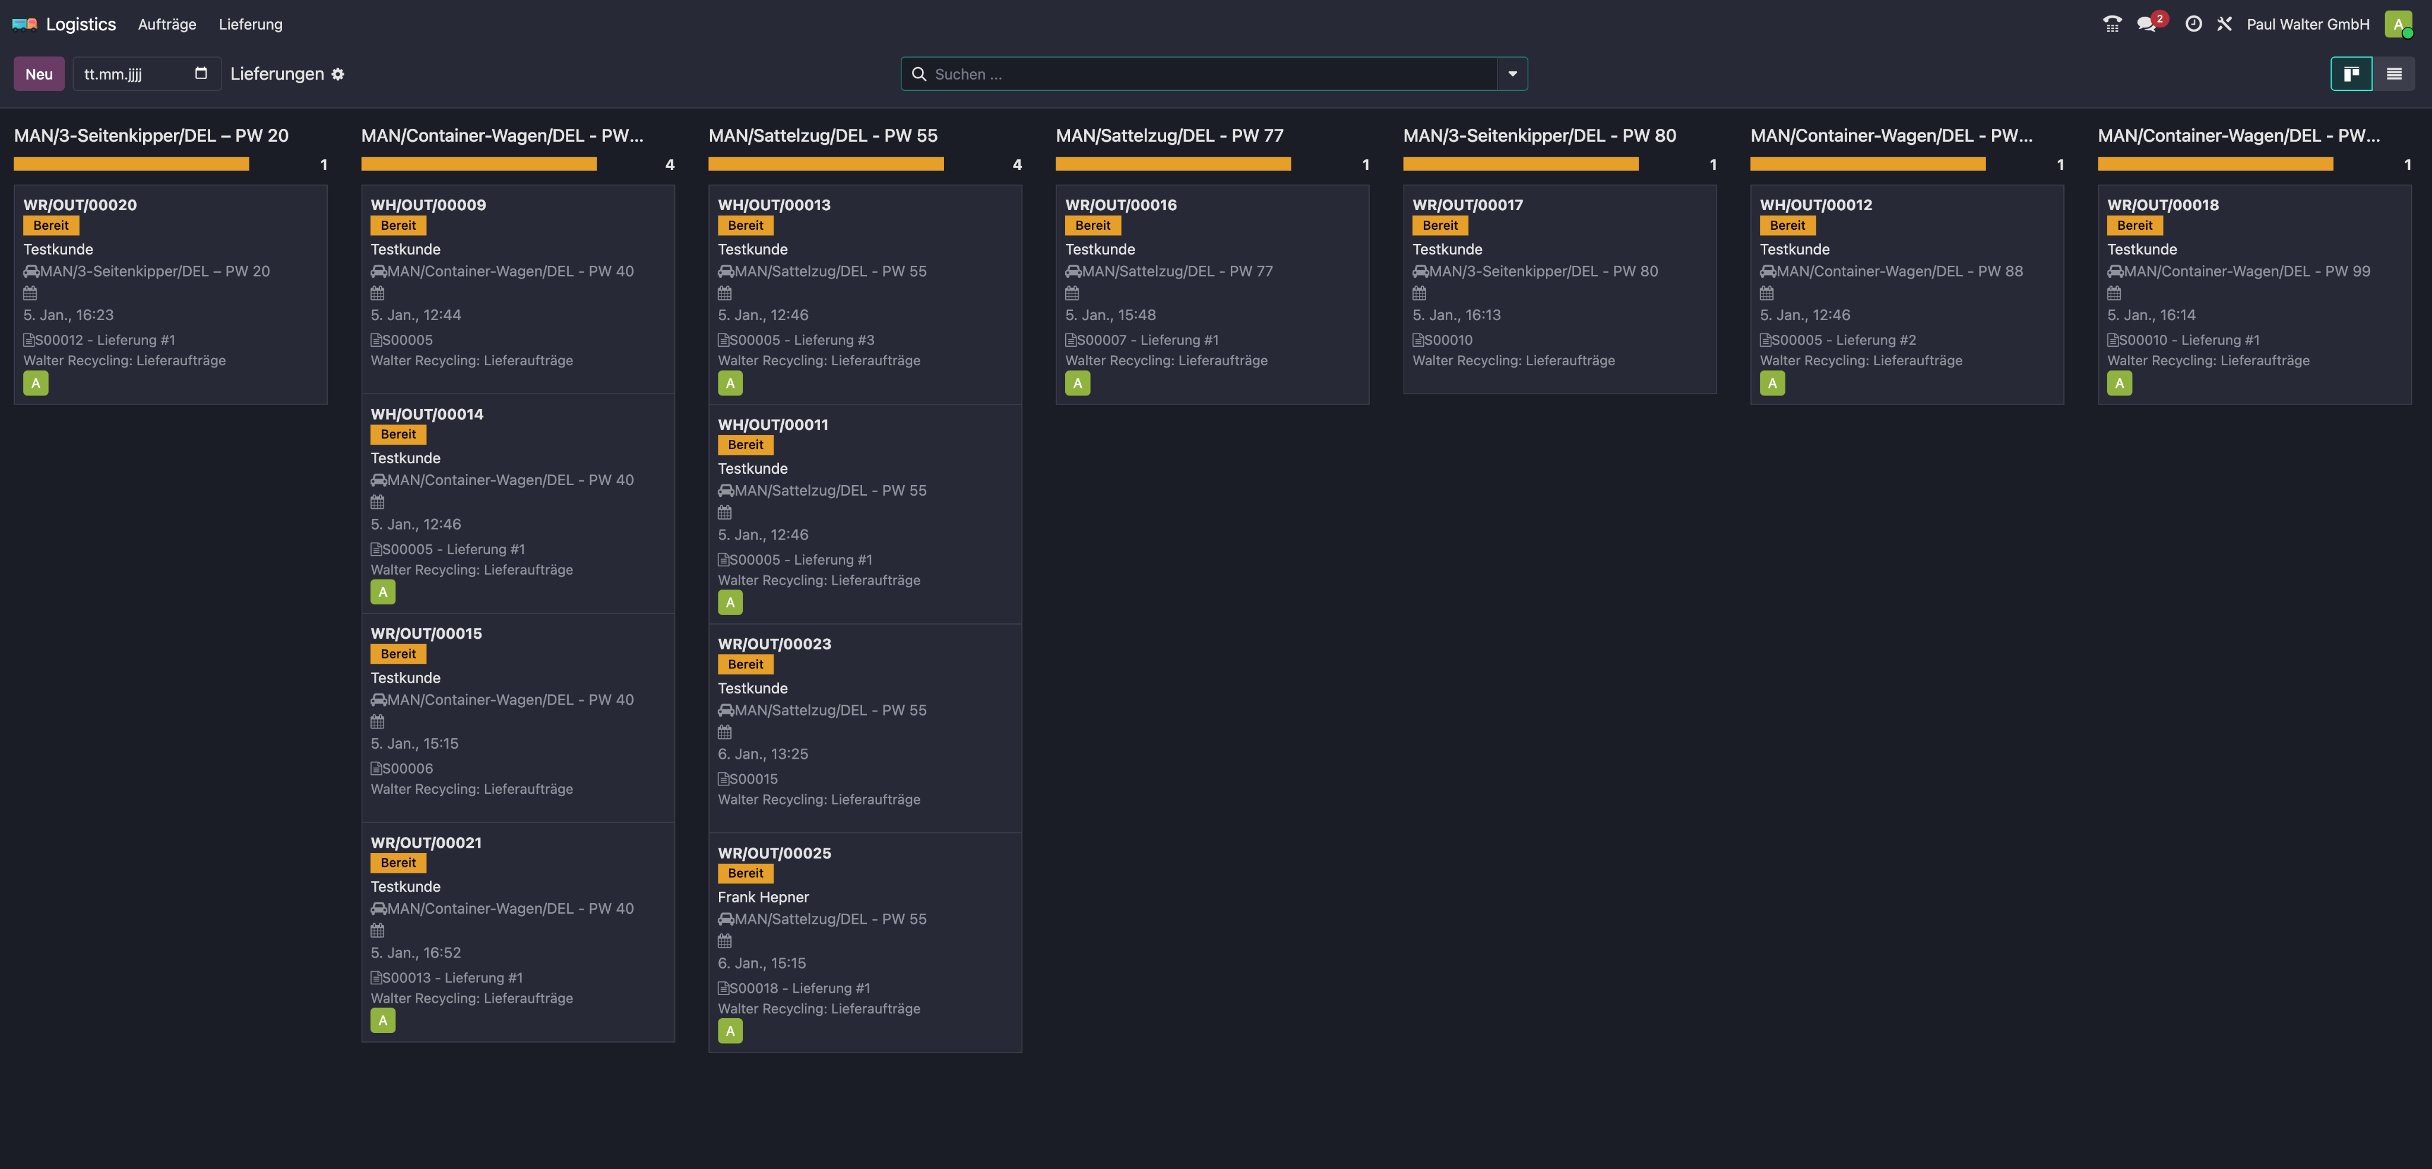Switch to the list view toggle
This screenshot has width=2432, height=1169.
tap(2394, 72)
